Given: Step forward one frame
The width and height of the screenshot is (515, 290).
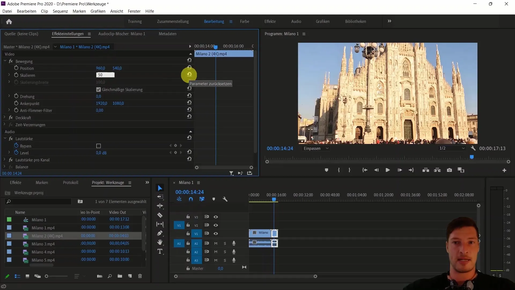Looking at the screenshot, I should pos(400,170).
